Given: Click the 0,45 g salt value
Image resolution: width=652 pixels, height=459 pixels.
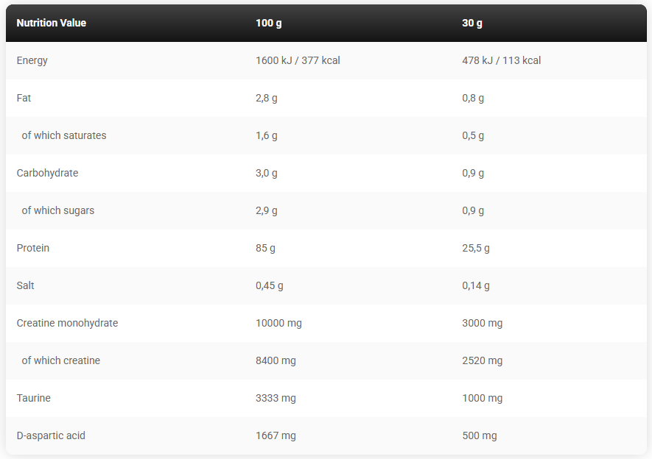Looking at the screenshot, I should click(270, 285).
